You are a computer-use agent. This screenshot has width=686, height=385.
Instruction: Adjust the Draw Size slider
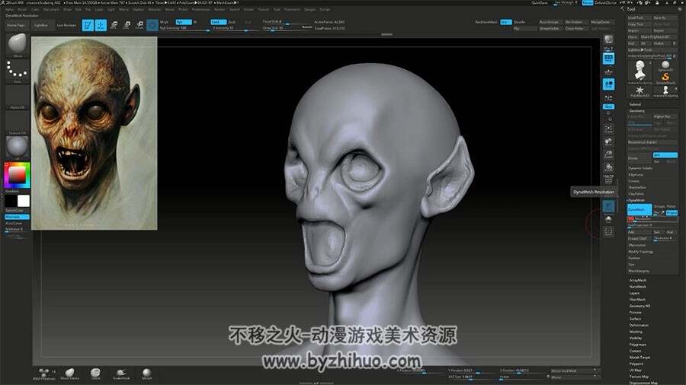coord(287,28)
